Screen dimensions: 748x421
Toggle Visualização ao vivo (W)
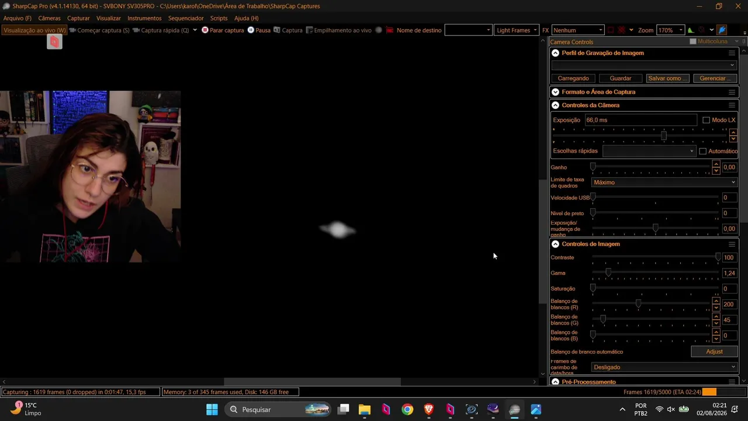(35, 30)
